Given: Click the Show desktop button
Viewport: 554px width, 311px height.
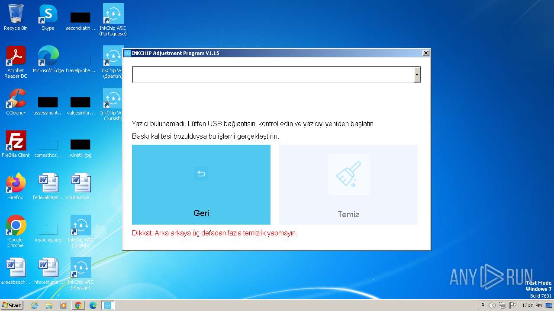Looking at the screenshot, I should point(549,305).
